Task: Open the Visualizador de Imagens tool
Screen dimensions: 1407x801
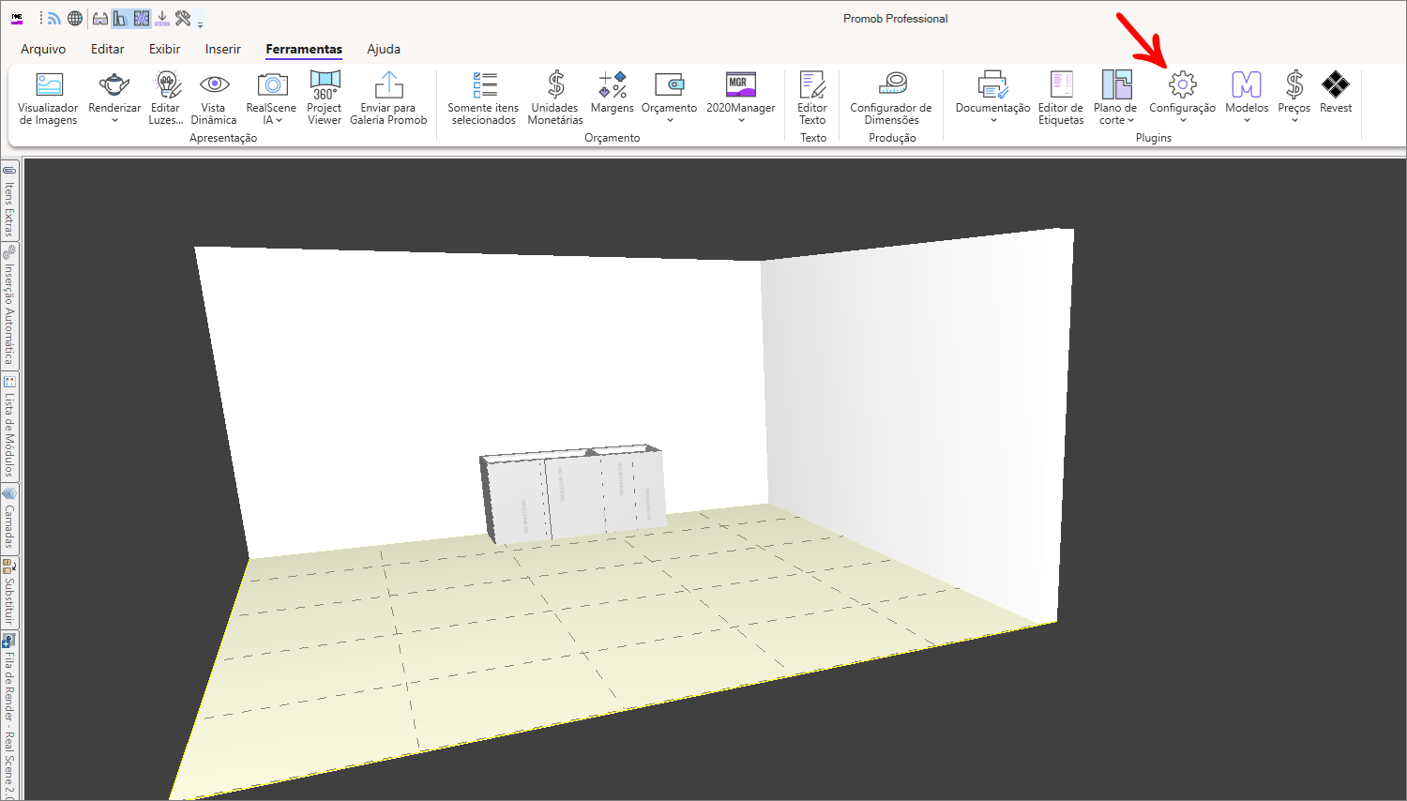Action: click(x=48, y=98)
